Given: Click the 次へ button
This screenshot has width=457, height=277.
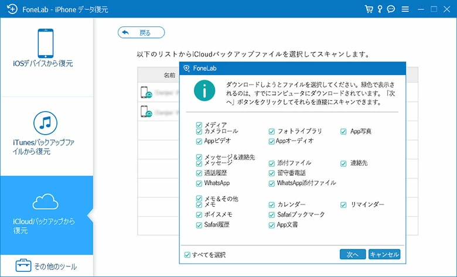Looking at the screenshot, I should [x=353, y=255].
